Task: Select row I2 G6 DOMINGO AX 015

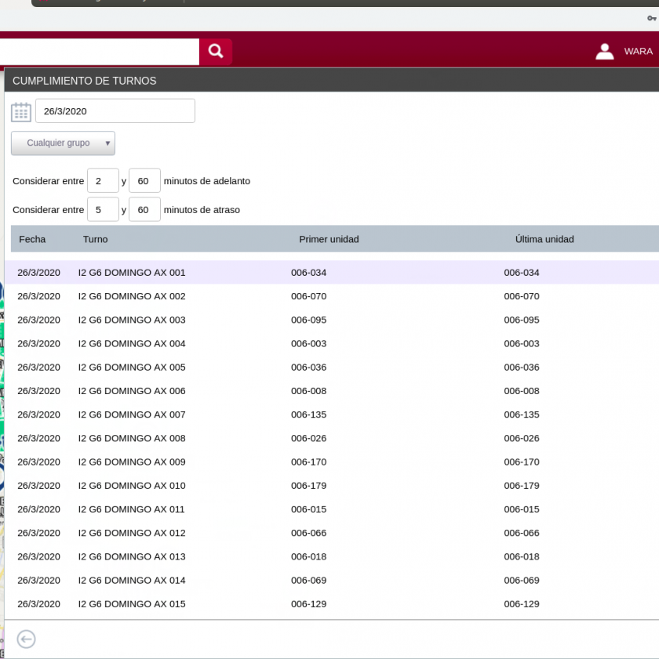Action: pyautogui.click(x=132, y=604)
